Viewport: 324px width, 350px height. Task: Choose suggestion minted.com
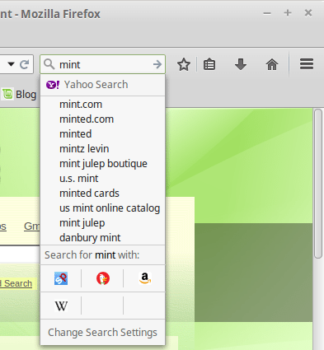(x=103, y=119)
